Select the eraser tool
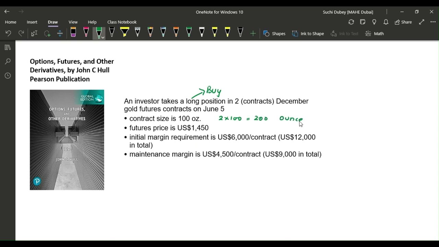The height and width of the screenshot is (247, 439). tap(73, 33)
